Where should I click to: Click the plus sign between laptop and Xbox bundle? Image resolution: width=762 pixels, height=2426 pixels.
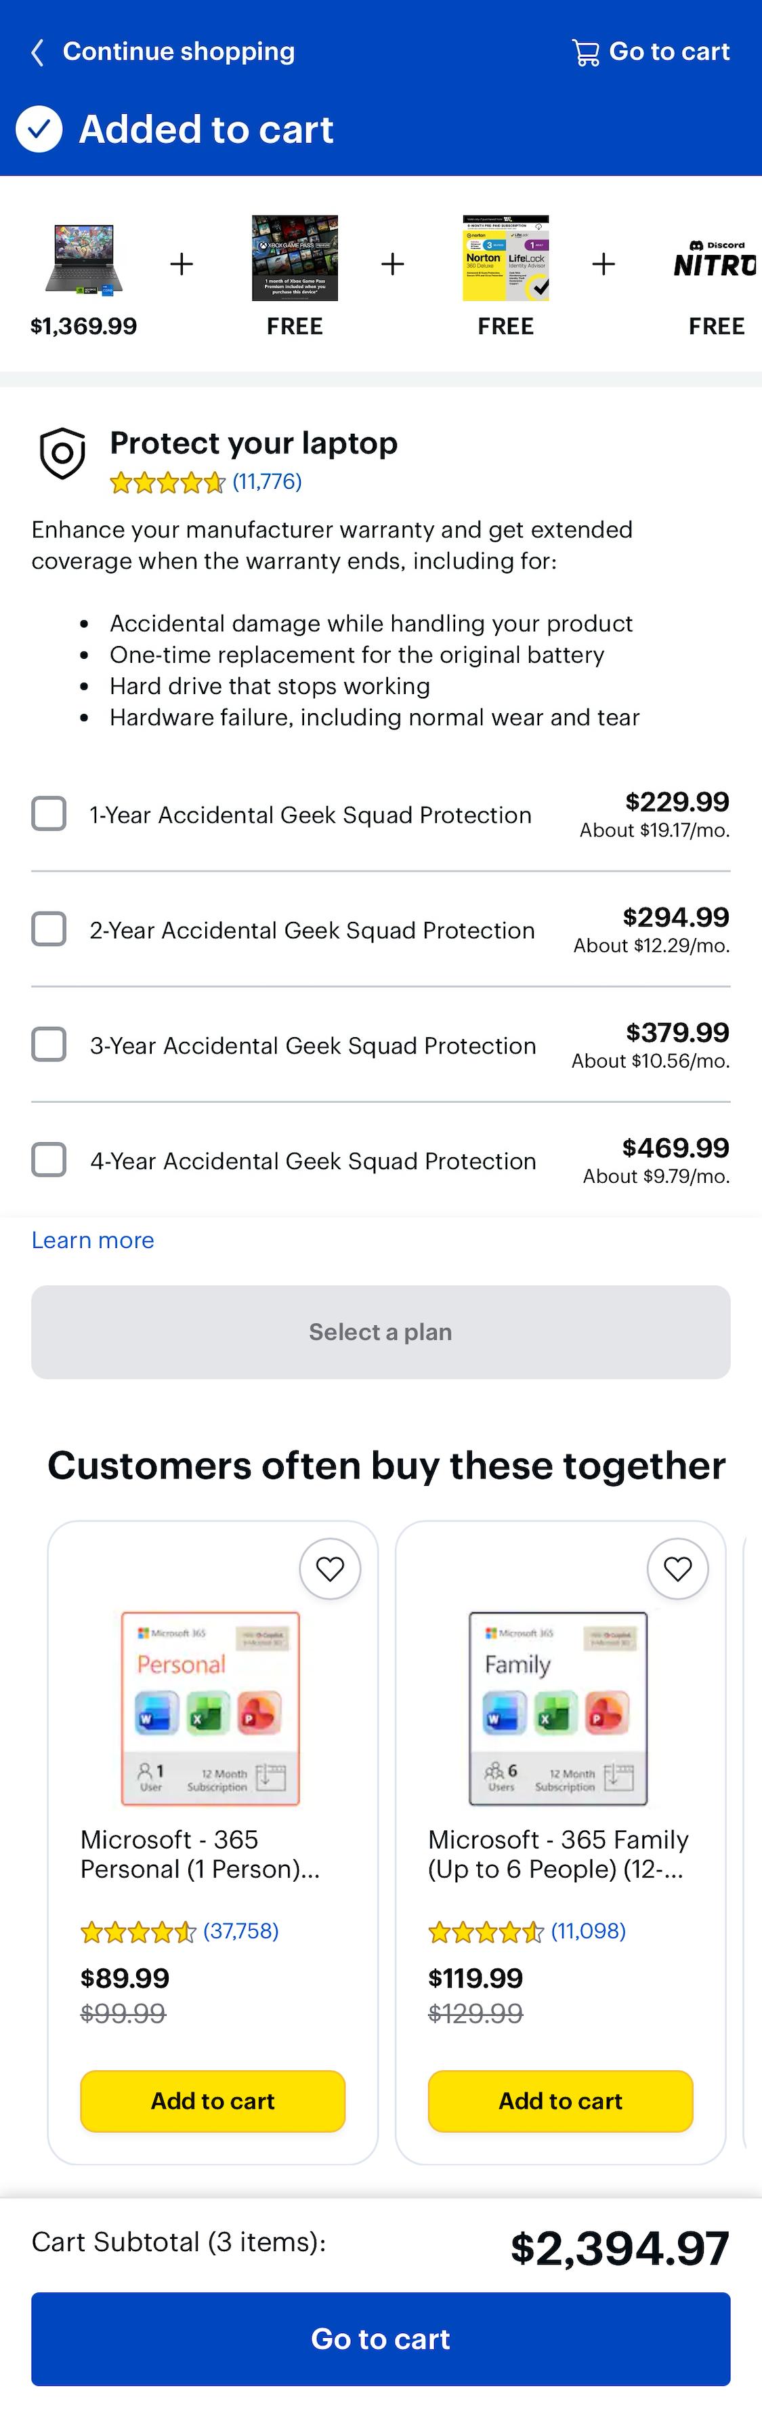[182, 264]
